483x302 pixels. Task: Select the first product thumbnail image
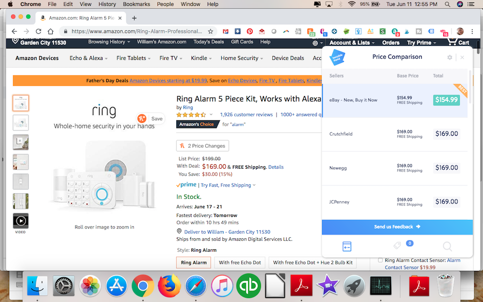(21, 103)
